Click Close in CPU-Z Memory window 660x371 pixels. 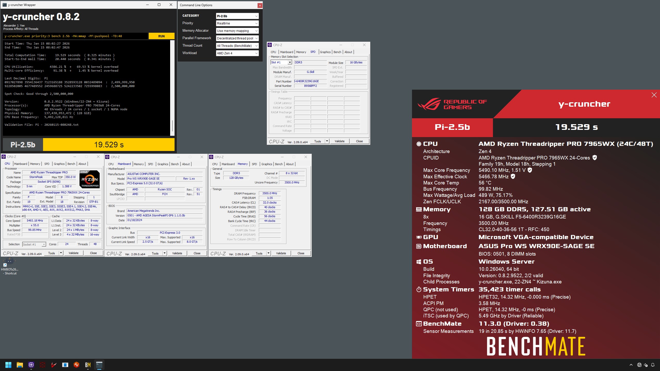tap(301, 253)
